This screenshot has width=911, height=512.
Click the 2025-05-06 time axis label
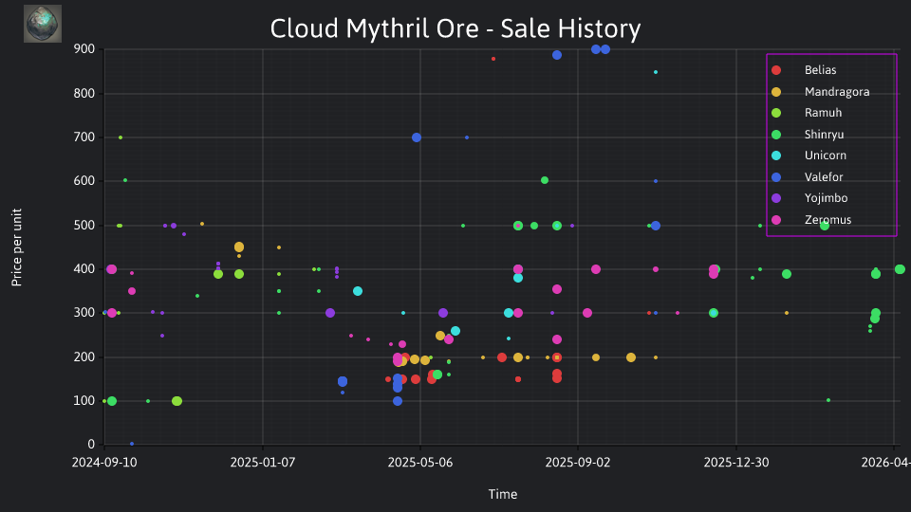[420, 463]
